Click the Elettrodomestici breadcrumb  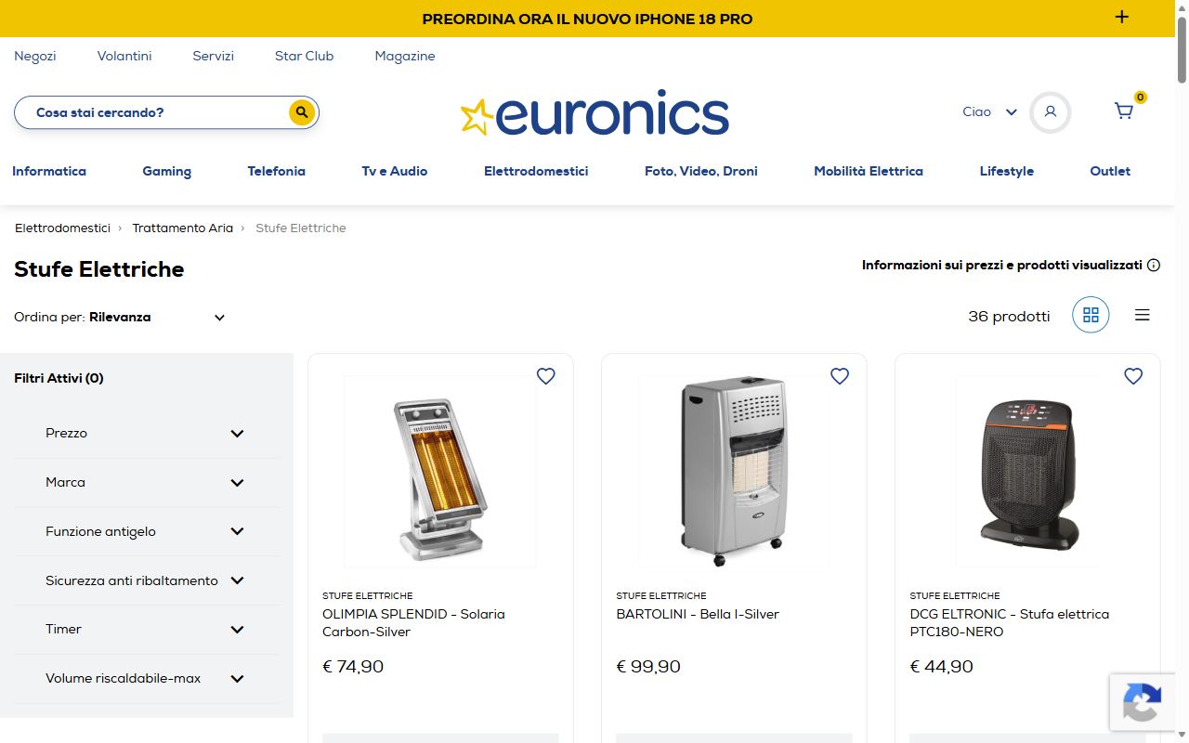click(62, 228)
